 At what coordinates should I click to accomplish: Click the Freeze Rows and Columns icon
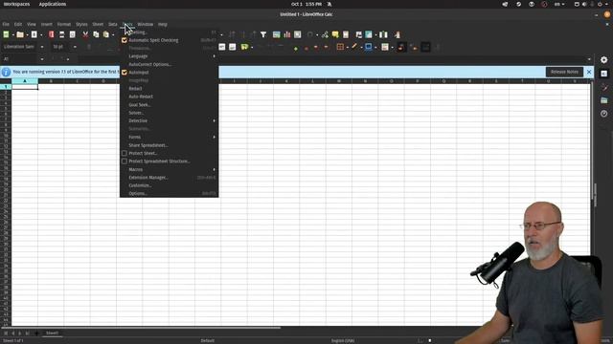(x=369, y=34)
